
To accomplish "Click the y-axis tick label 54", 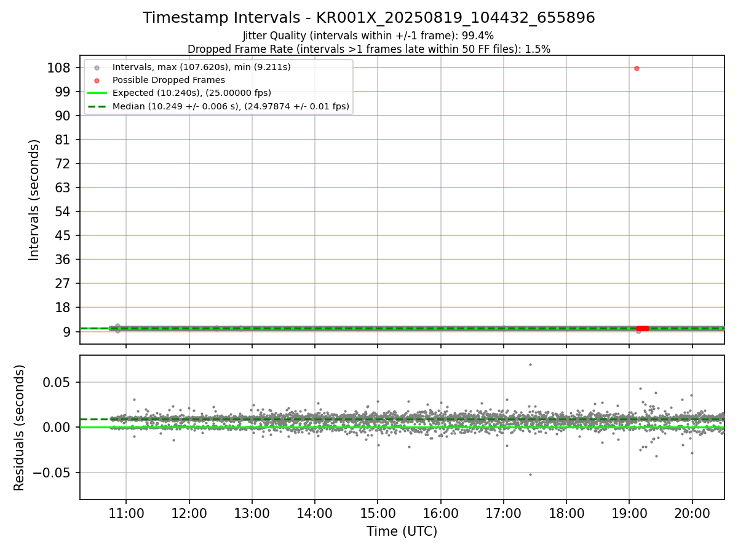I will (x=63, y=211).
